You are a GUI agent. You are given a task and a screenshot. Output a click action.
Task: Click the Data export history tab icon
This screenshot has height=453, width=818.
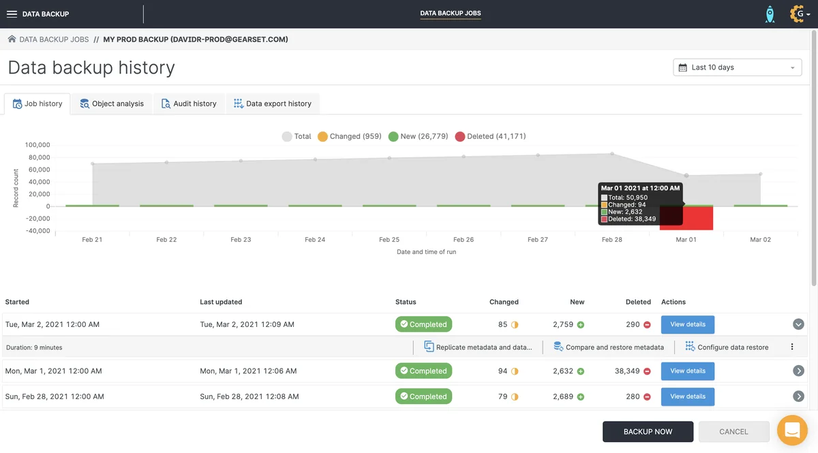[x=239, y=104]
